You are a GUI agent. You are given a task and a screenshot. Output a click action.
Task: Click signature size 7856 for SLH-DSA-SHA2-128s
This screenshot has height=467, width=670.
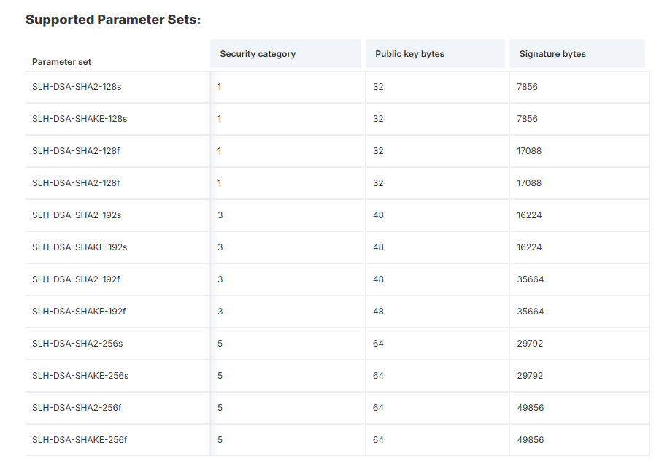pos(527,87)
